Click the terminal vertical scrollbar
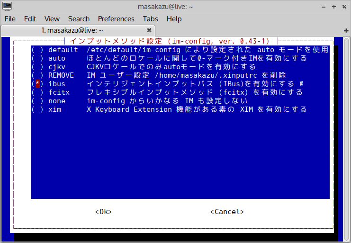 pyautogui.click(x=347, y=139)
